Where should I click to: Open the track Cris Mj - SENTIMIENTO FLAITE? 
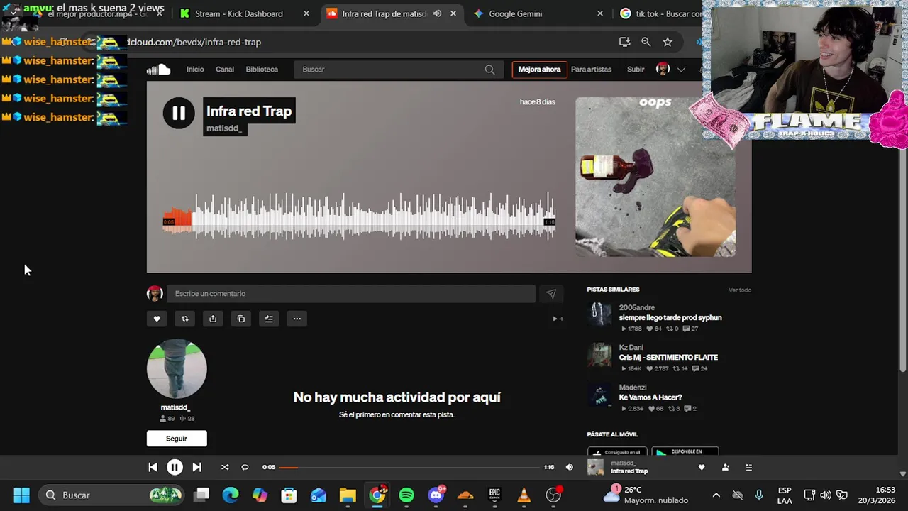pyautogui.click(x=668, y=358)
